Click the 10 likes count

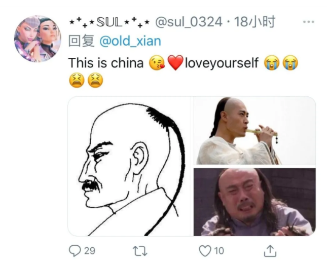(x=219, y=251)
